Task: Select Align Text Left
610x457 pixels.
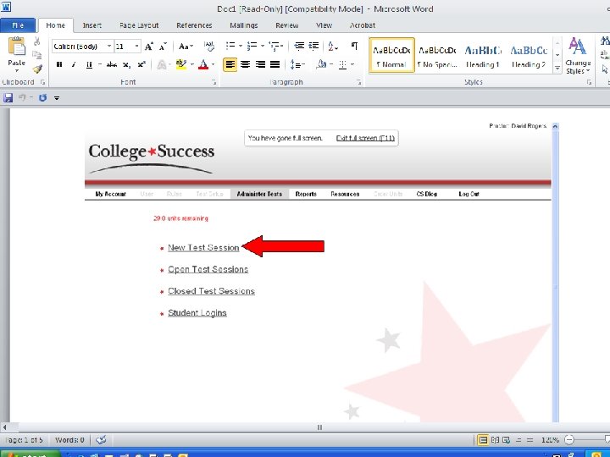Action: [x=230, y=64]
